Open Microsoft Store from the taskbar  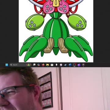click(52, 65)
